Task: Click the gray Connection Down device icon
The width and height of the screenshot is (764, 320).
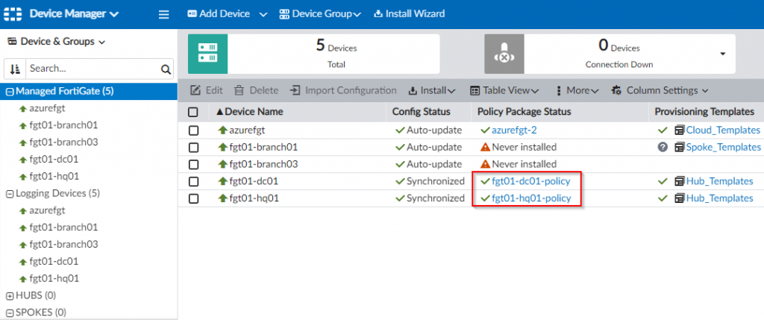Action: [505, 55]
